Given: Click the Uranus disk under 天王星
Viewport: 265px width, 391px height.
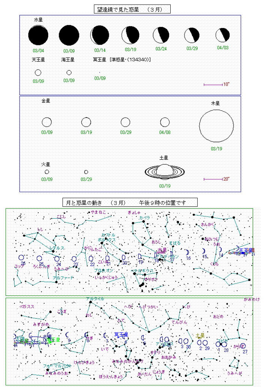Looking at the screenshot, I should click(38, 73).
